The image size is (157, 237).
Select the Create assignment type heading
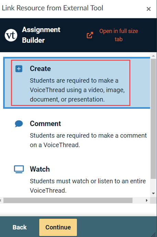[x=40, y=68]
